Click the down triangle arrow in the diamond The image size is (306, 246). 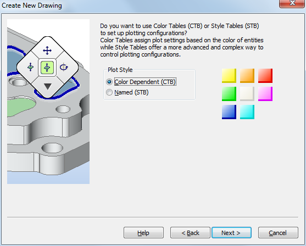click(48, 86)
